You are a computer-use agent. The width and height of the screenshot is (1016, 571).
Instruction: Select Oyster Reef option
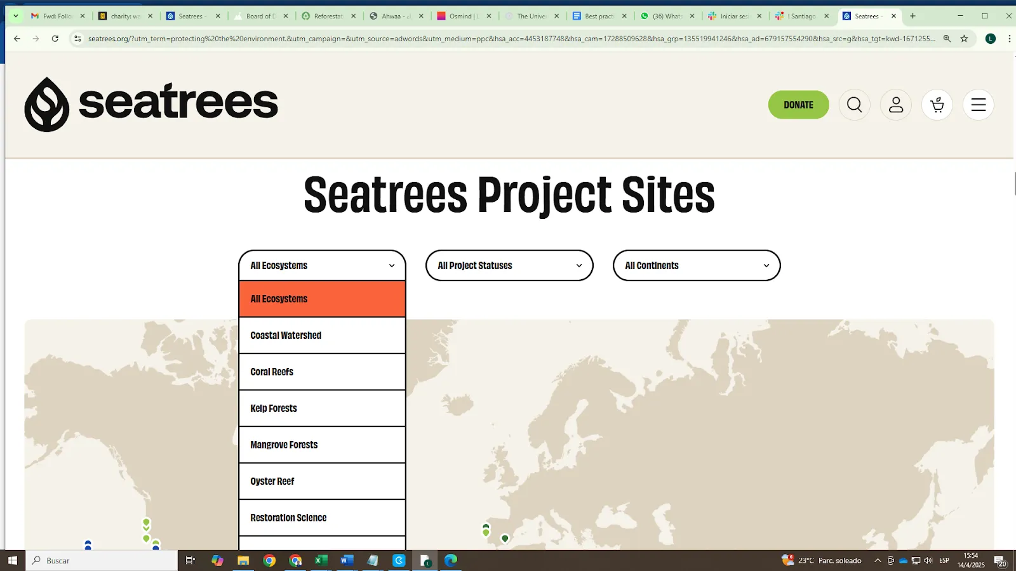pyautogui.click(x=322, y=481)
